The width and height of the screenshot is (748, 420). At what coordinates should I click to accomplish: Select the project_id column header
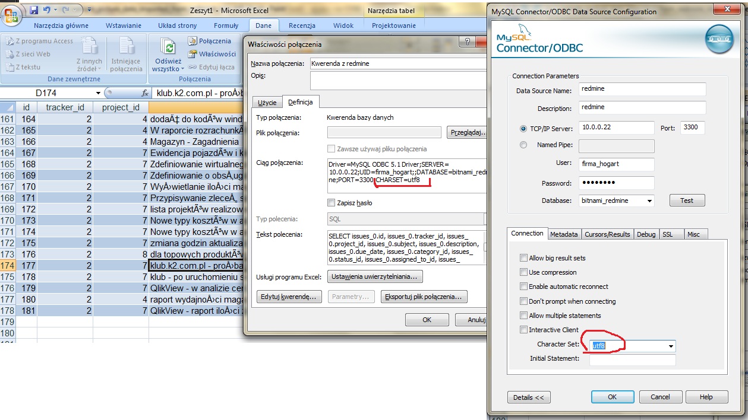[x=121, y=107]
